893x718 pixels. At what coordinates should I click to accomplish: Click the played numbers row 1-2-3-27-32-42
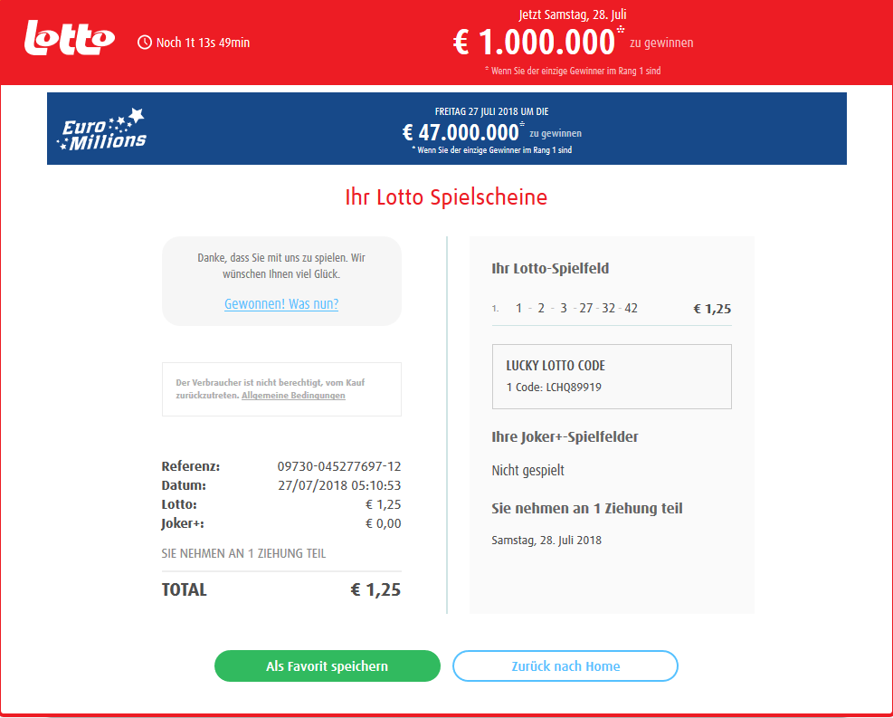pos(612,308)
